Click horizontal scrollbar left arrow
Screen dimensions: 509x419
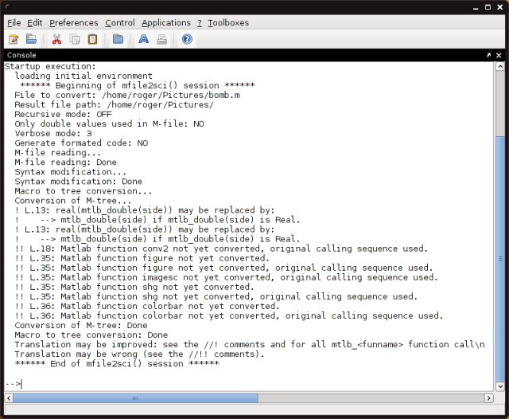click(9, 398)
